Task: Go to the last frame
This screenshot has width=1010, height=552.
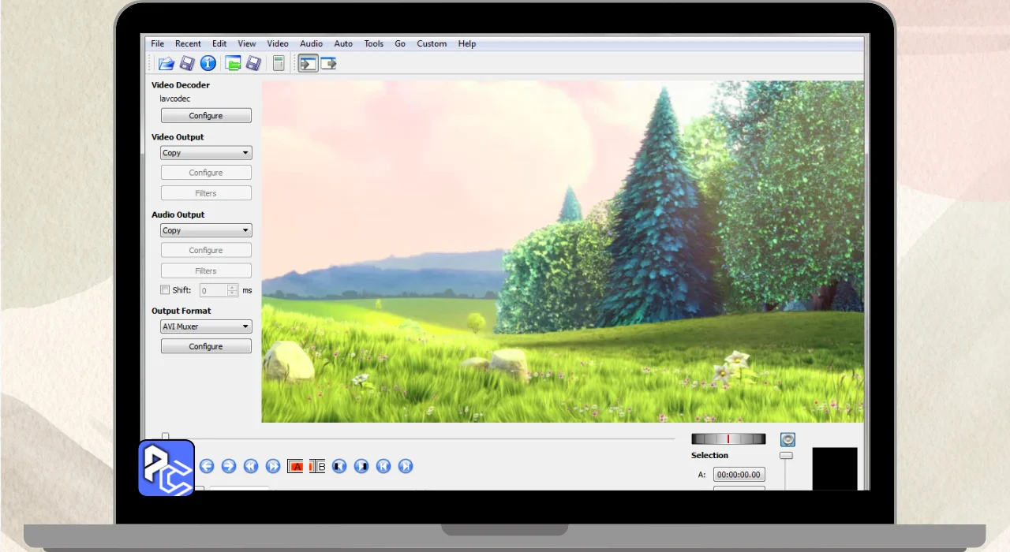Action: 406,466
